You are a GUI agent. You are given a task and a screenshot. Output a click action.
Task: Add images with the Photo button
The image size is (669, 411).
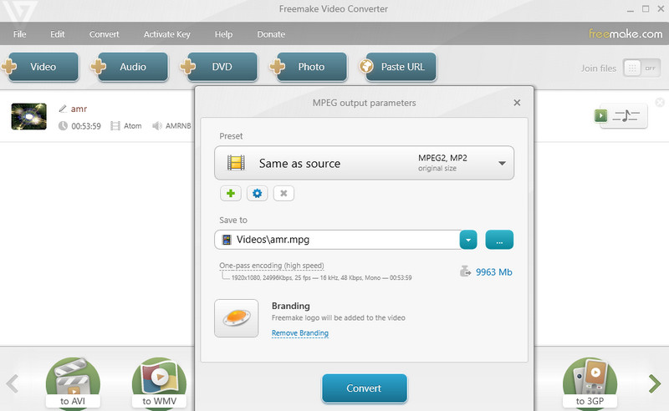(311, 67)
